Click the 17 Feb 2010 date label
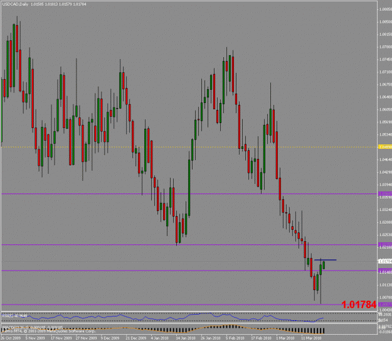This screenshot has height=341, width=392. point(261,338)
